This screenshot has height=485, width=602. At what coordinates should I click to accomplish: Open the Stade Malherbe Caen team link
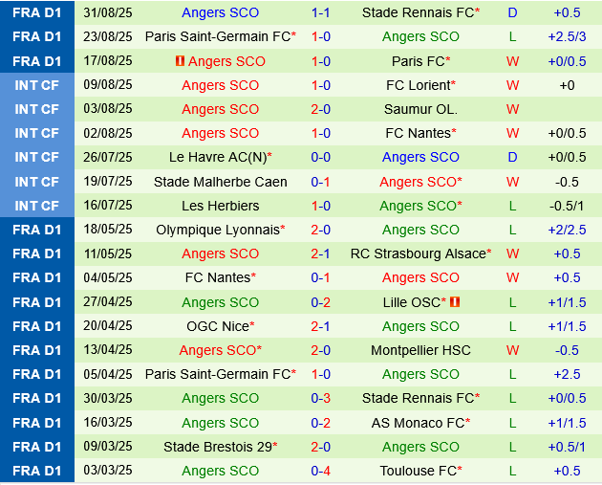pos(220,182)
